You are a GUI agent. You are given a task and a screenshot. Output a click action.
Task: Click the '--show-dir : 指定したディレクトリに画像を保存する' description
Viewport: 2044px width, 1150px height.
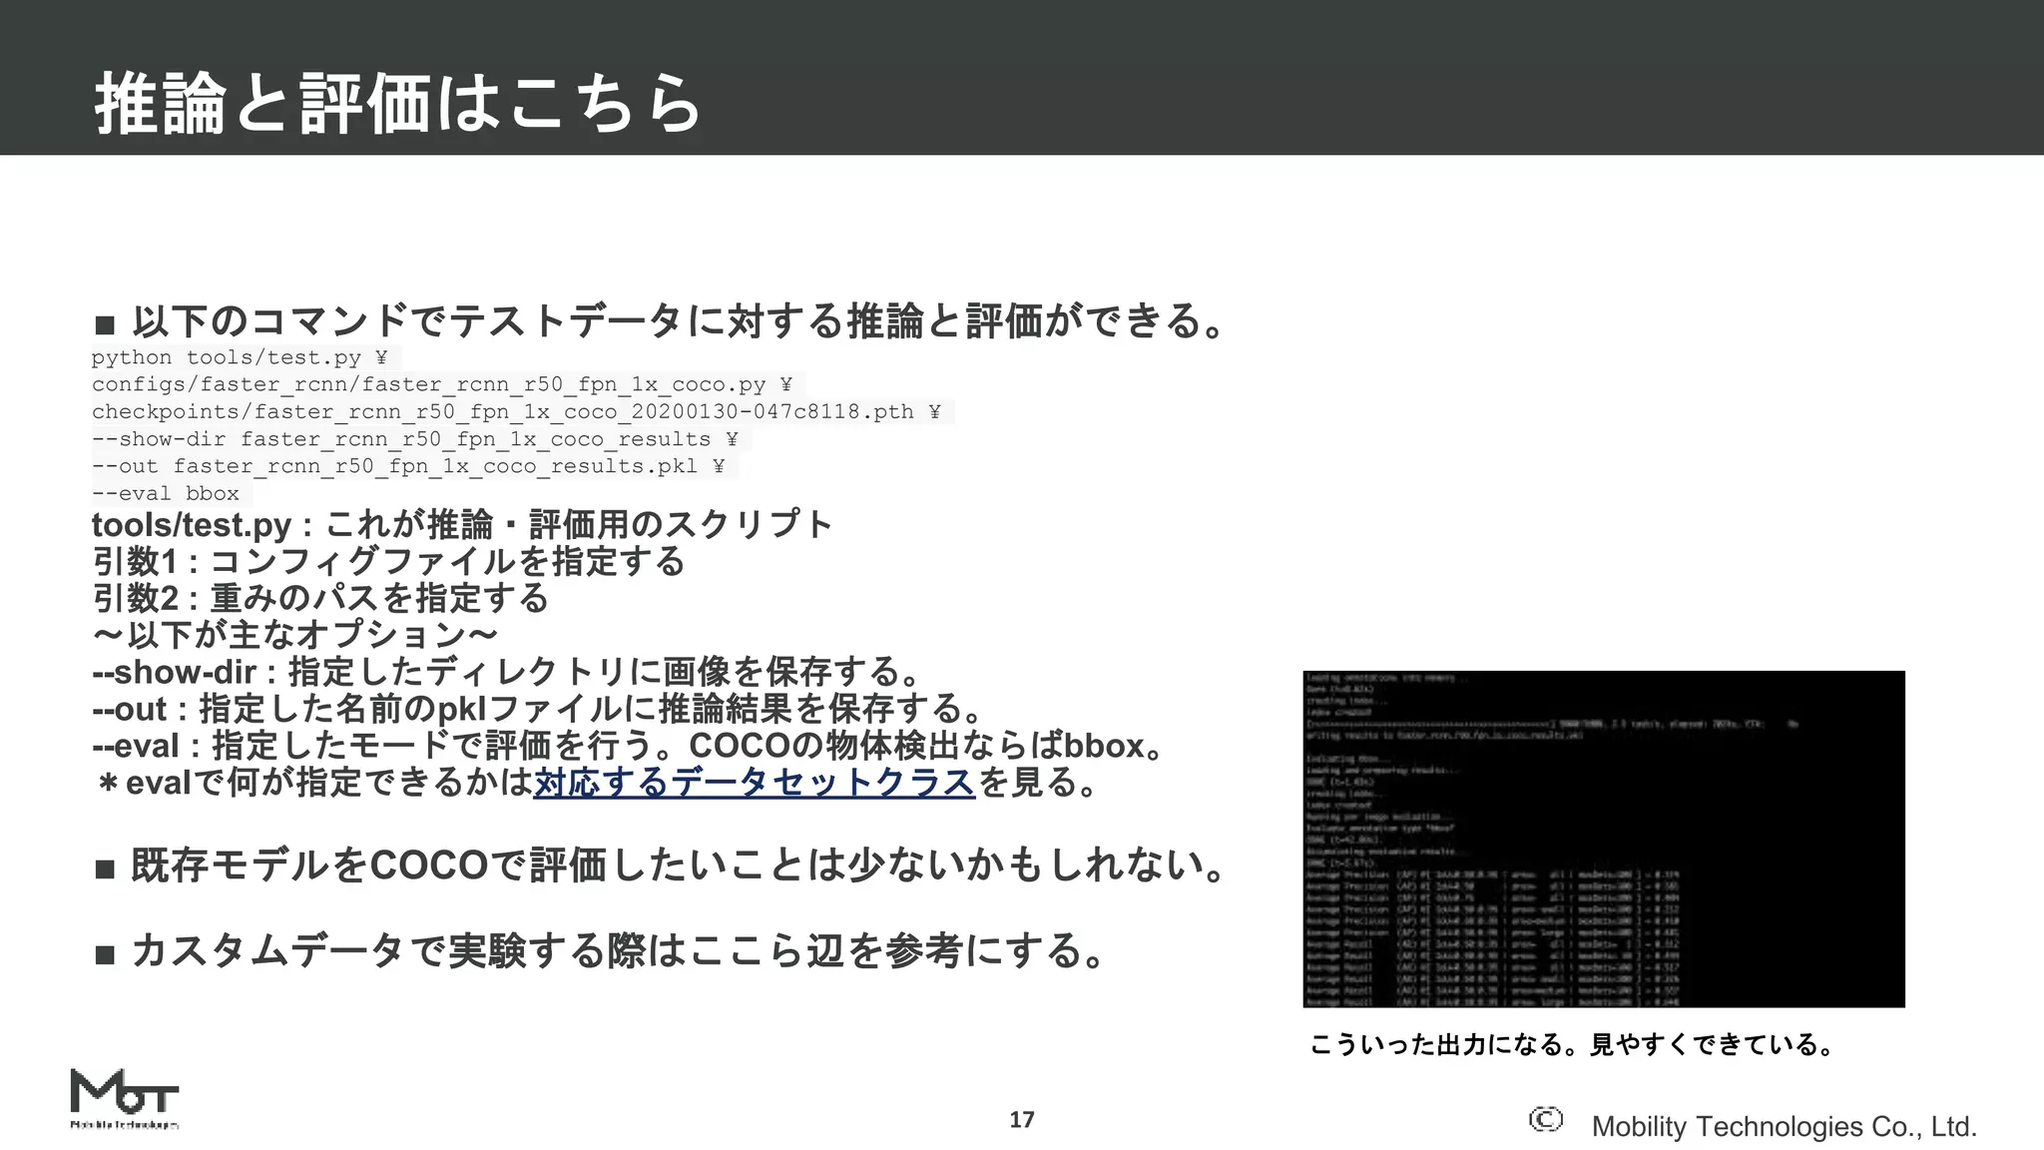(507, 672)
